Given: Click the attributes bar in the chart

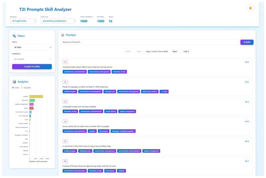Looking at the screenshot, I should pyautogui.click(x=32, y=100).
